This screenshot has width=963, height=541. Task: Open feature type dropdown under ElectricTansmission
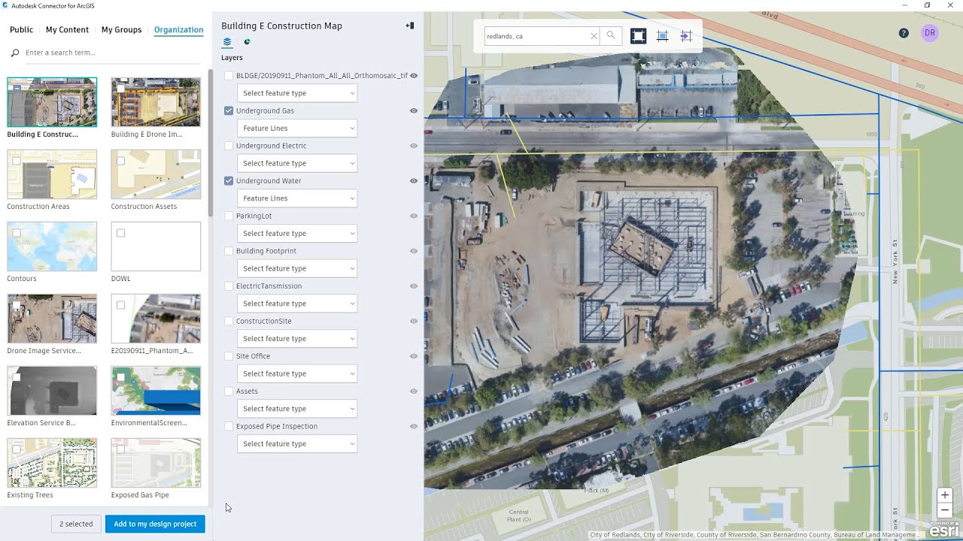[x=297, y=304]
